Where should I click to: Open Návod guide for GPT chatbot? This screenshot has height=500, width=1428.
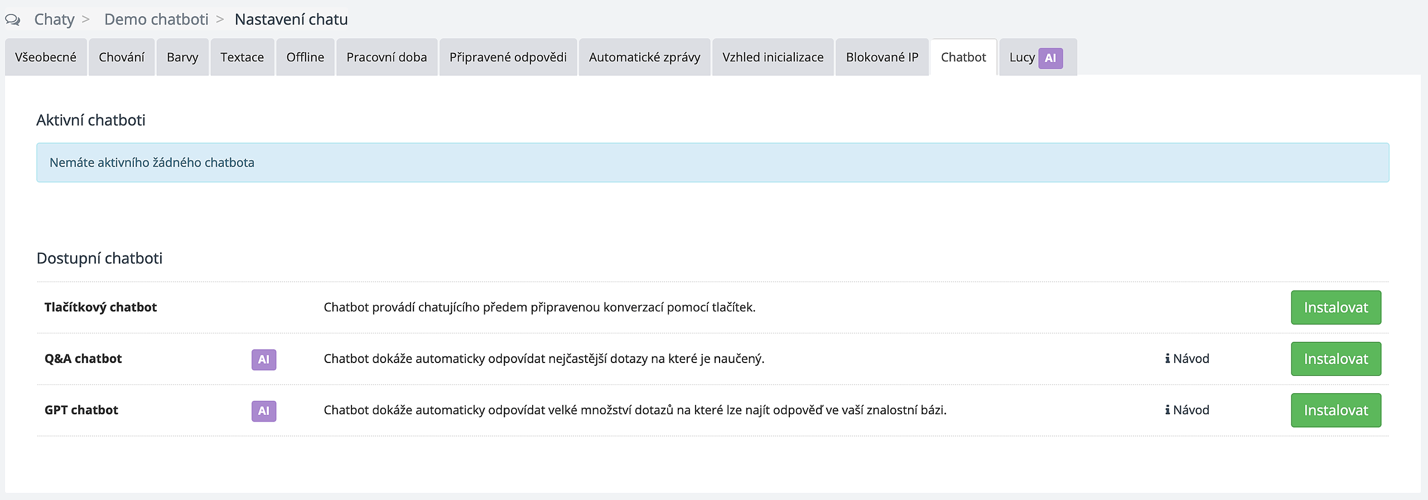click(x=1187, y=410)
